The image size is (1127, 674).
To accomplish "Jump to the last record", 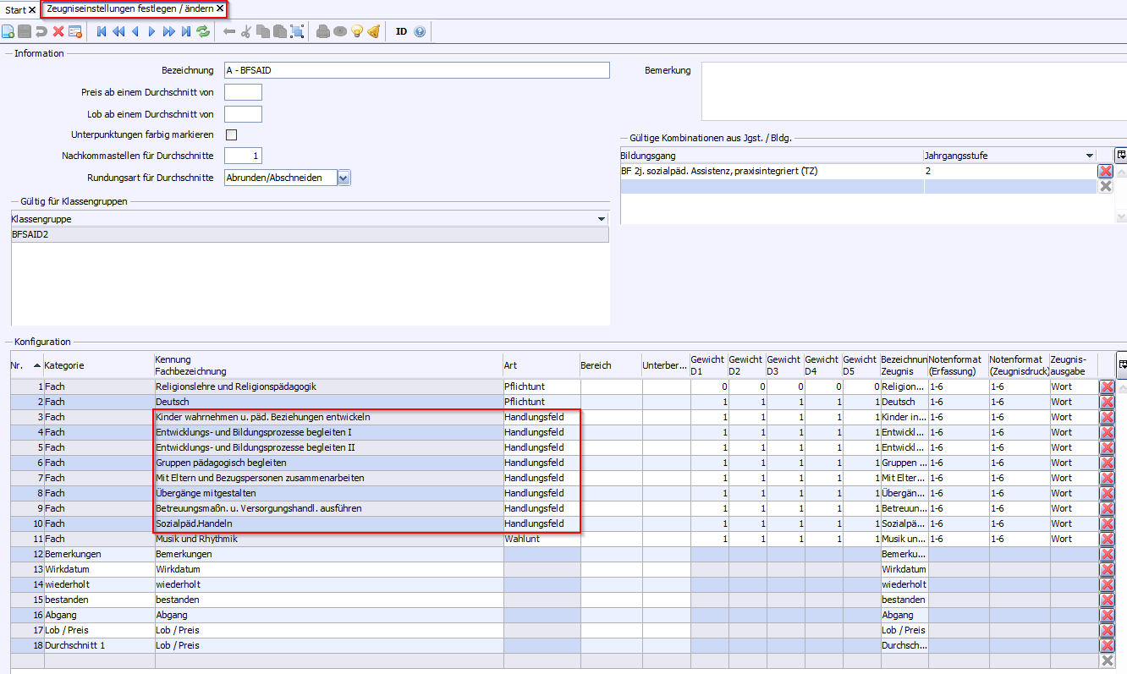I will click(186, 31).
